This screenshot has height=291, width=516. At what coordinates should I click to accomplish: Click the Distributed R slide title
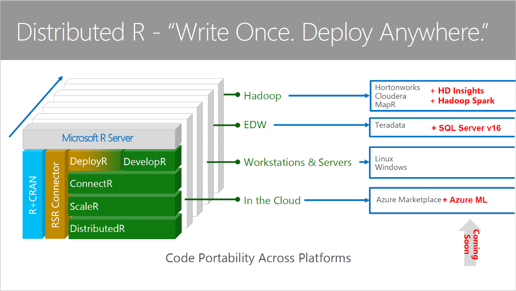(252, 32)
